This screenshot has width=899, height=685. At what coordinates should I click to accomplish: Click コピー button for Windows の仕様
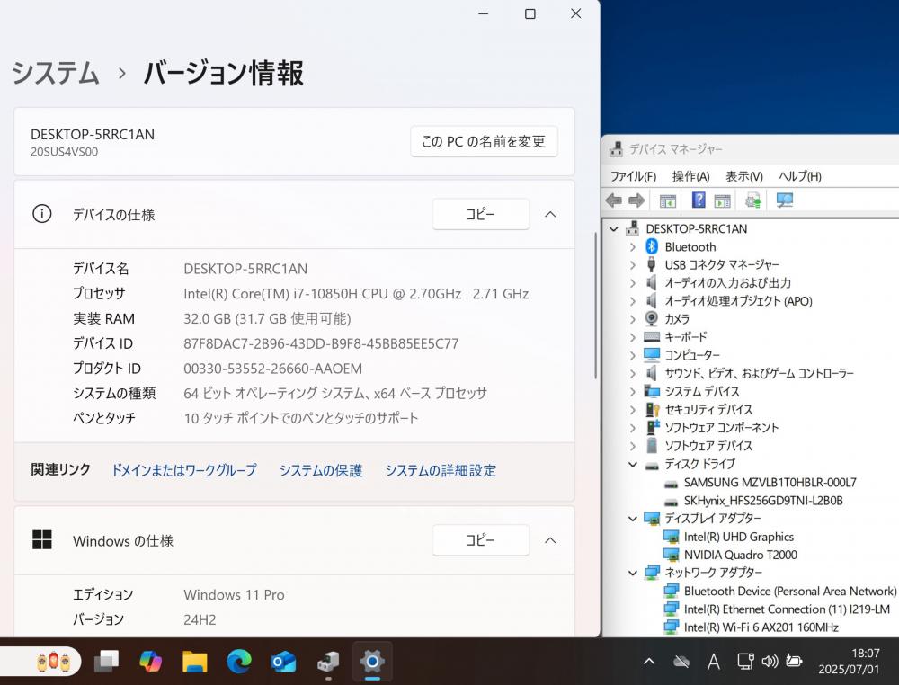pyautogui.click(x=480, y=540)
